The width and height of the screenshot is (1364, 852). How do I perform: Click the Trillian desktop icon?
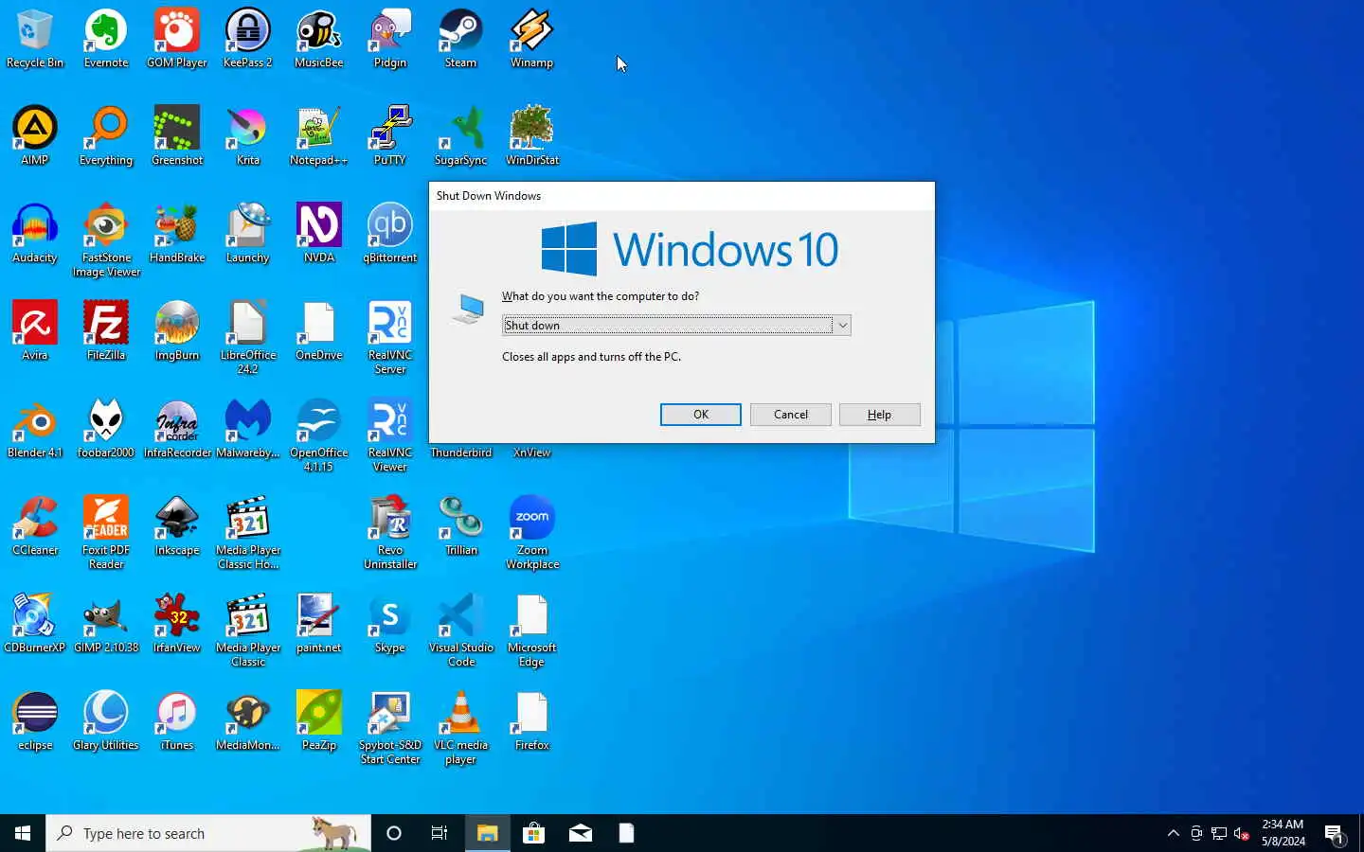click(461, 526)
